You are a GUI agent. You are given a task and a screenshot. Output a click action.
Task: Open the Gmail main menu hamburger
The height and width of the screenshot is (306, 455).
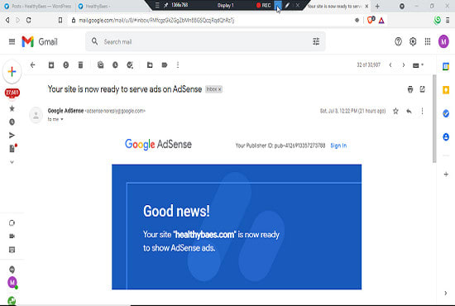(12, 42)
